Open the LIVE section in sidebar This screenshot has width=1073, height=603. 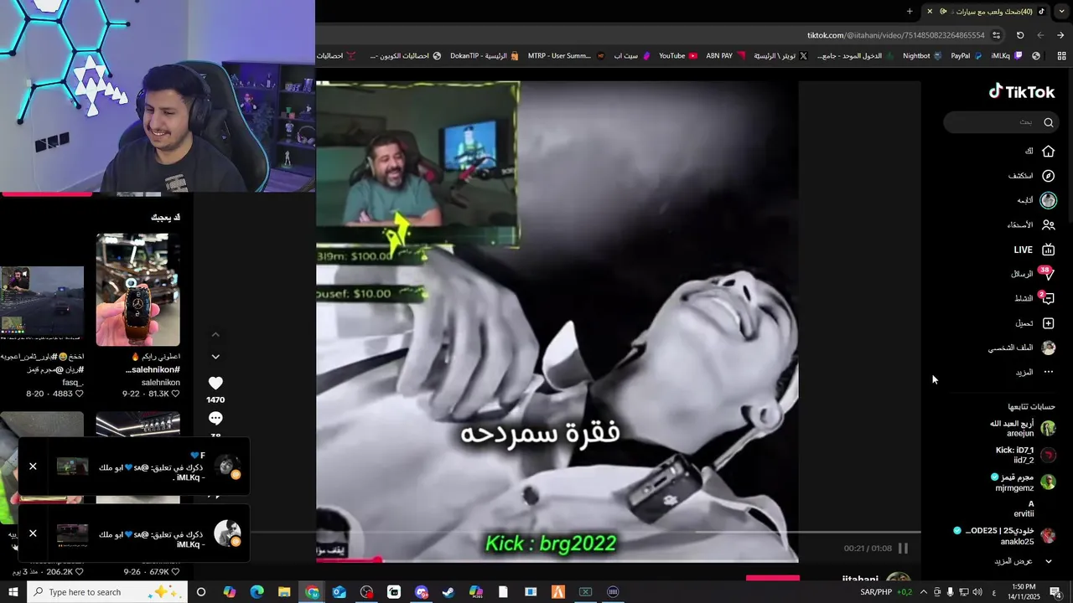(x=1033, y=250)
